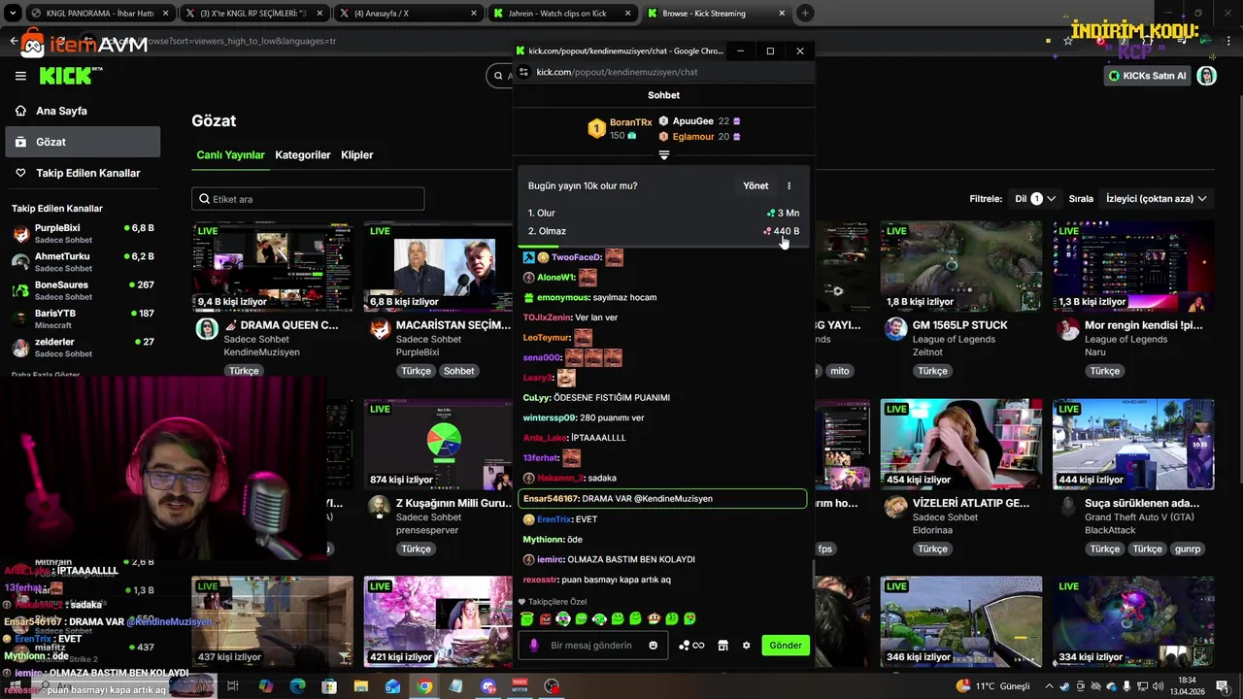This screenshot has height=699, width=1243.
Task: Click the green Gönder button
Action: (x=786, y=646)
